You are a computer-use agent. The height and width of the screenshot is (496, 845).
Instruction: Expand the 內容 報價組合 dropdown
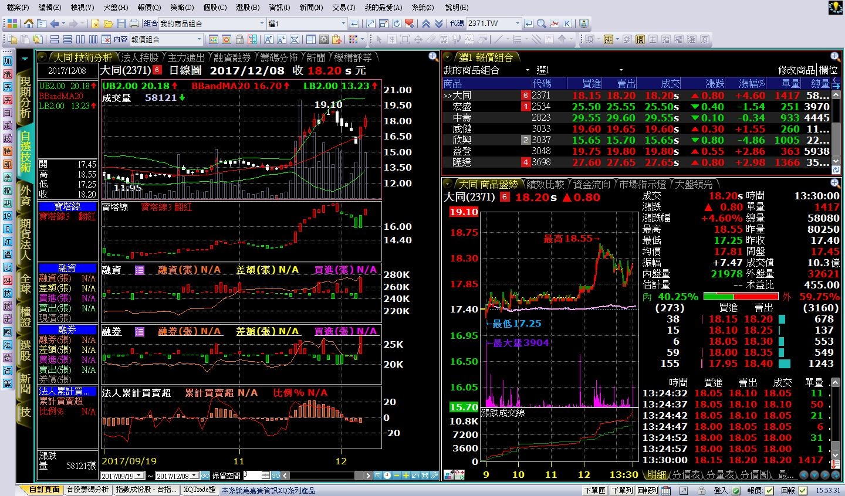tap(199, 39)
